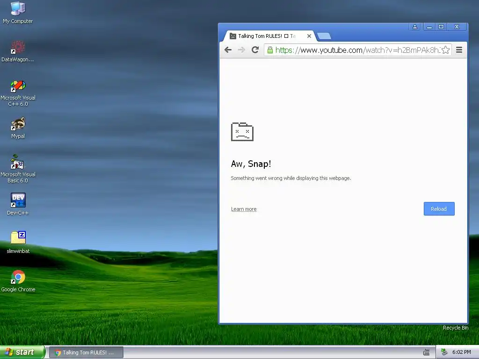Launch Microsoft Visual C++ 6.0 shortcut

tap(18, 93)
